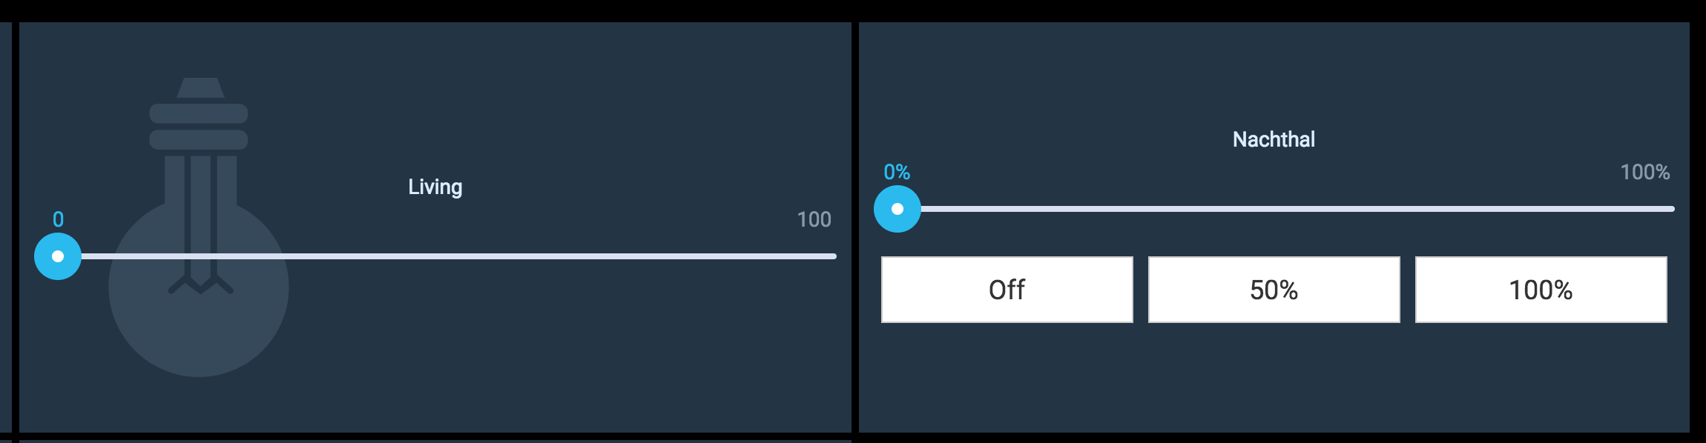Click the Nachthal tile title label

(x=1274, y=139)
